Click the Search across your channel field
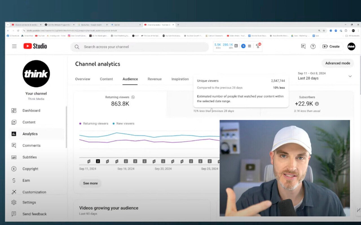This screenshot has width=361, height=225. pos(139,47)
